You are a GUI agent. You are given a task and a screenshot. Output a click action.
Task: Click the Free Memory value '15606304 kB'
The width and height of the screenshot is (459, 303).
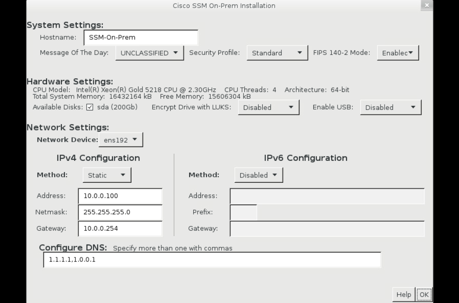[x=229, y=97]
